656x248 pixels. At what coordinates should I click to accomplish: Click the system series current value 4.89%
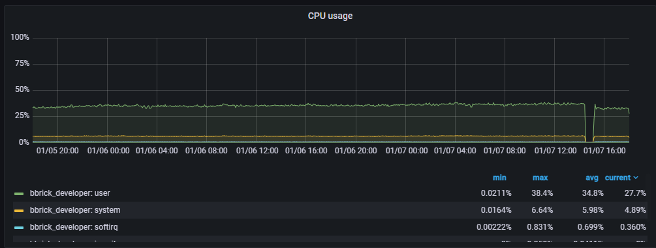(636, 210)
